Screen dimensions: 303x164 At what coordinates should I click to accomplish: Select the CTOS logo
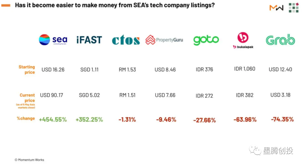pos(126,41)
